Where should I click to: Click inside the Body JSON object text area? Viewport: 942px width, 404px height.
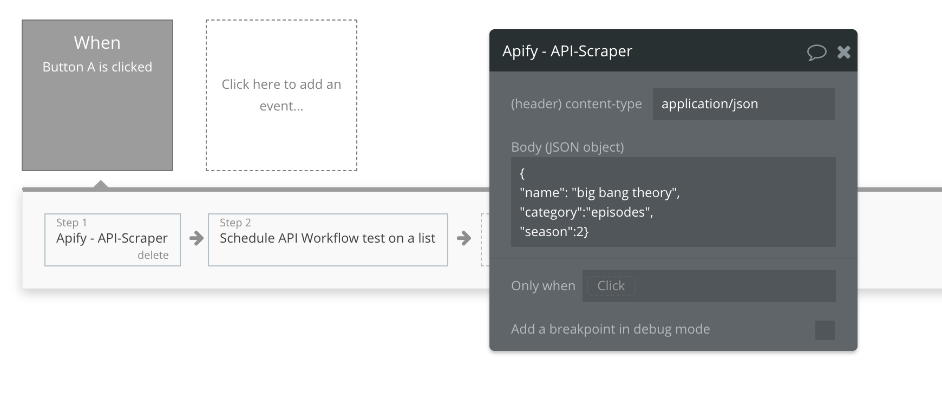point(673,202)
